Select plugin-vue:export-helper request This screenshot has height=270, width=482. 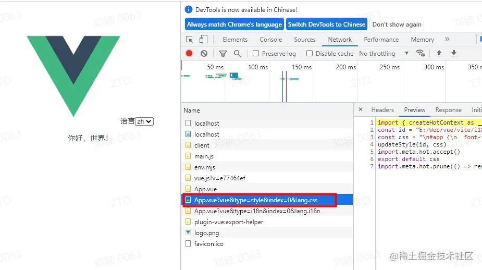coord(267,222)
